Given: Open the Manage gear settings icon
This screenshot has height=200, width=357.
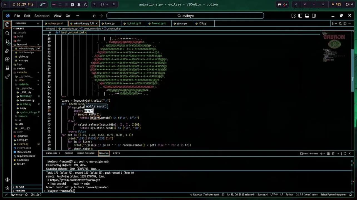Looking at the screenshot, I should tap(7, 188).
